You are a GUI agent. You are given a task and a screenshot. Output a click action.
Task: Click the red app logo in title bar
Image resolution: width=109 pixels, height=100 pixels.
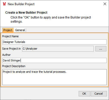(x=4, y=4)
